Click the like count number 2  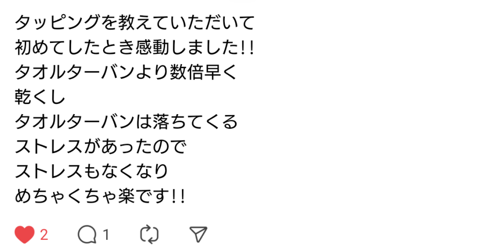(44, 235)
